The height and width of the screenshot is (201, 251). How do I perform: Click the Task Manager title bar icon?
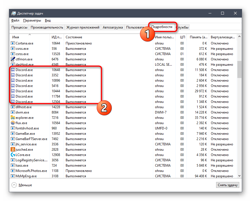(14, 13)
